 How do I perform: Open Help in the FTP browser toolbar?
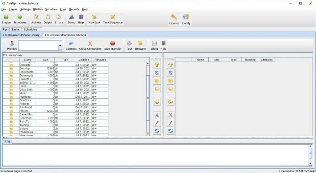click(164, 45)
